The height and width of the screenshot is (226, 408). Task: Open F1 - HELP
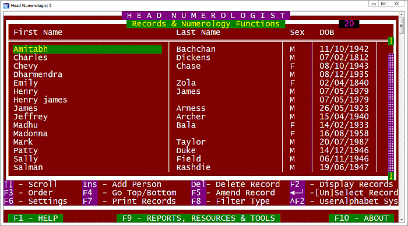(36, 218)
